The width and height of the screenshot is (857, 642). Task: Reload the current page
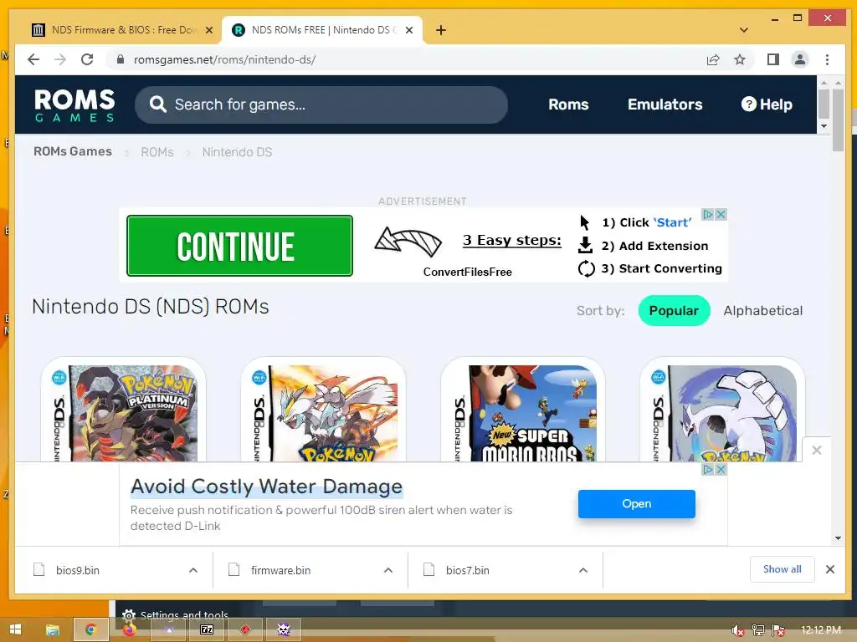87,59
